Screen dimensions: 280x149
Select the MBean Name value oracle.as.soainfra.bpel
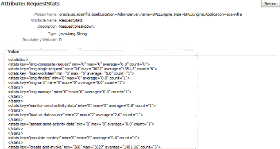tap(150, 14)
